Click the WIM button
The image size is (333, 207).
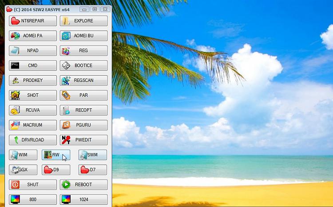(23, 155)
